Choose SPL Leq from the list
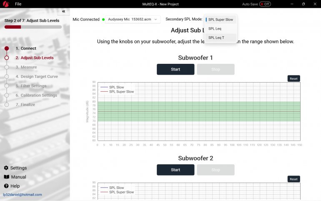The image size is (321, 201). pos(215,29)
